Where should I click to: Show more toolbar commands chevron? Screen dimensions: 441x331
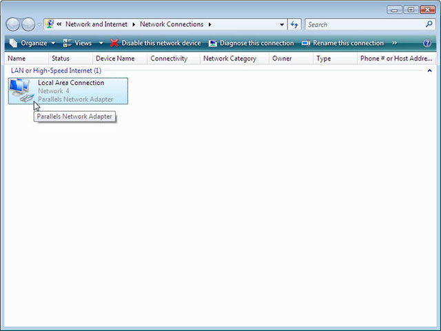pos(395,43)
